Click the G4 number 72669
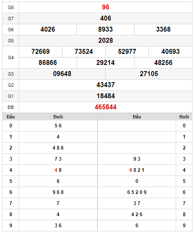Screen dimensions: 195x233 click(x=40, y=51)
